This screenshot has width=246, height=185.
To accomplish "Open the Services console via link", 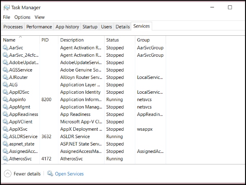I will coord(69,174).
